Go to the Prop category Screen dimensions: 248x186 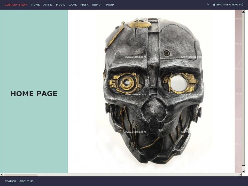pos(110,5)
